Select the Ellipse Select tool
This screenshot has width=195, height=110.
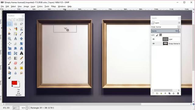[16, 24]
